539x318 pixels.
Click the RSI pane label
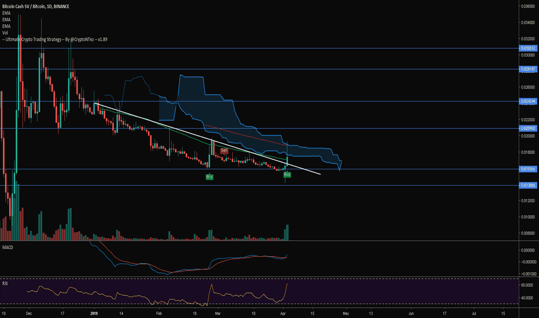(5, 283)
